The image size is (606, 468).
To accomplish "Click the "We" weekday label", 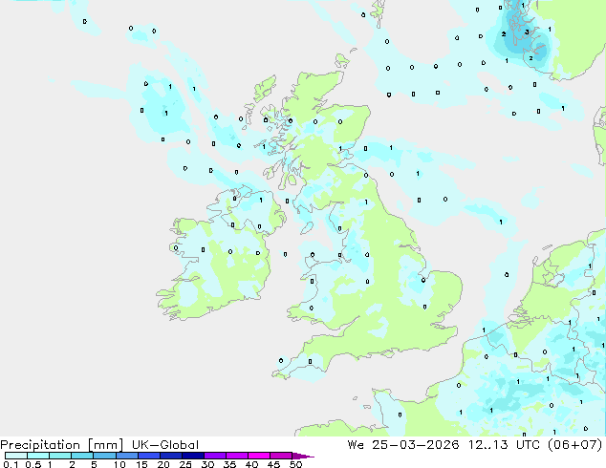I will tap(356, 445).
